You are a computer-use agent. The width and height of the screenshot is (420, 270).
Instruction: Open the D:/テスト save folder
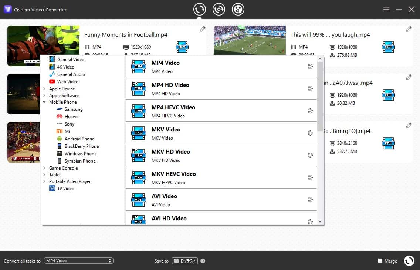[185, 261]
